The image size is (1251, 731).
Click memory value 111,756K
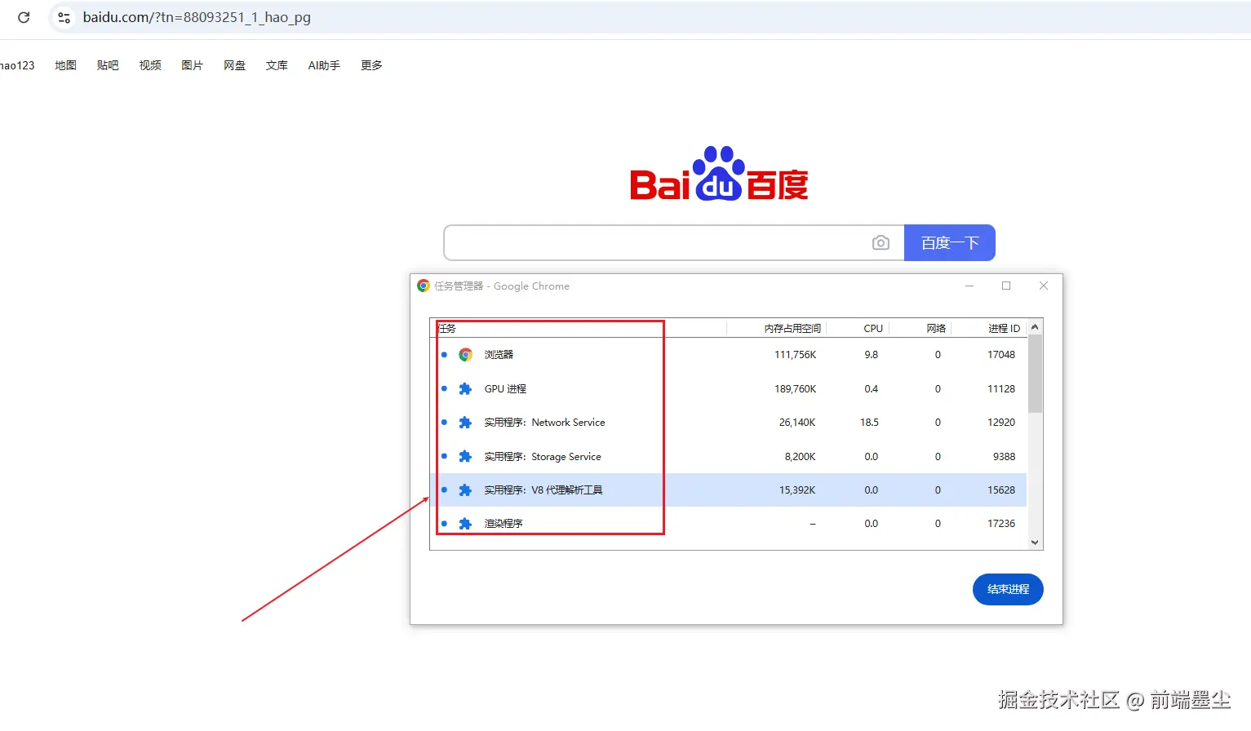(795, 355)
